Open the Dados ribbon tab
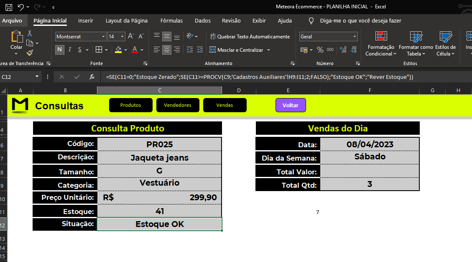Viewport: 472px width, 262px height. click(x=203, y=21)
